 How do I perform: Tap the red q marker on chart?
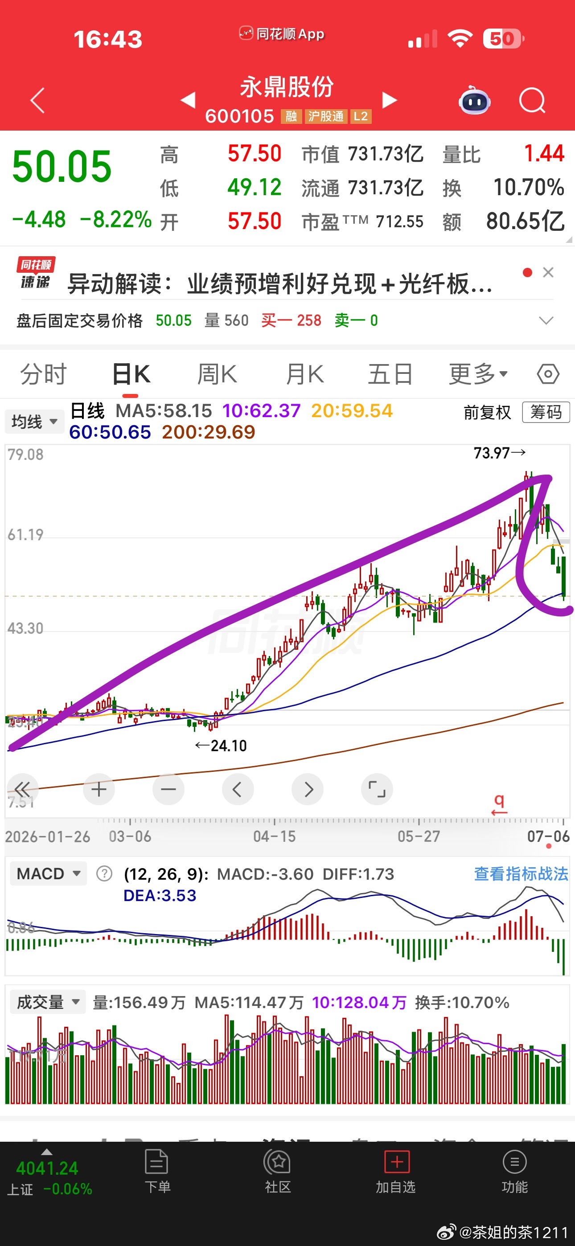[x=500, y=805]
